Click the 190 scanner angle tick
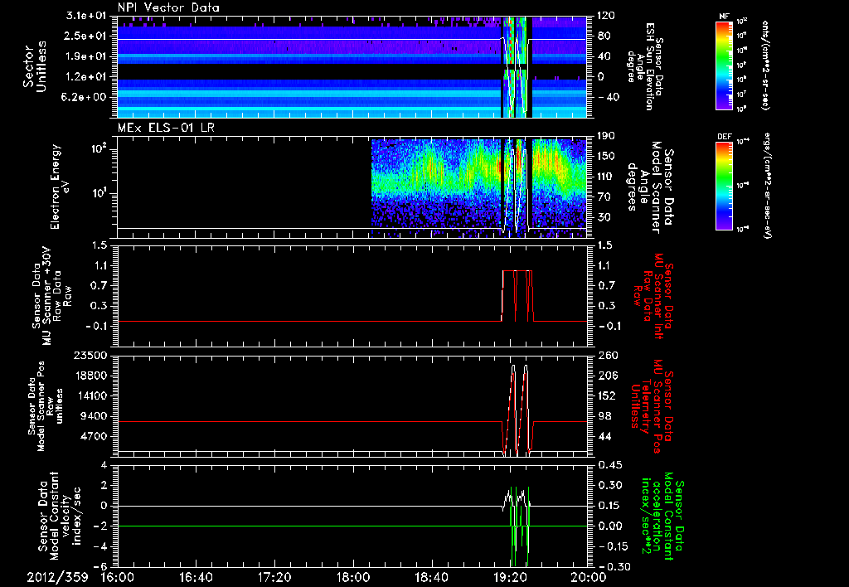 pyautogui.click(x=605, y=136)
